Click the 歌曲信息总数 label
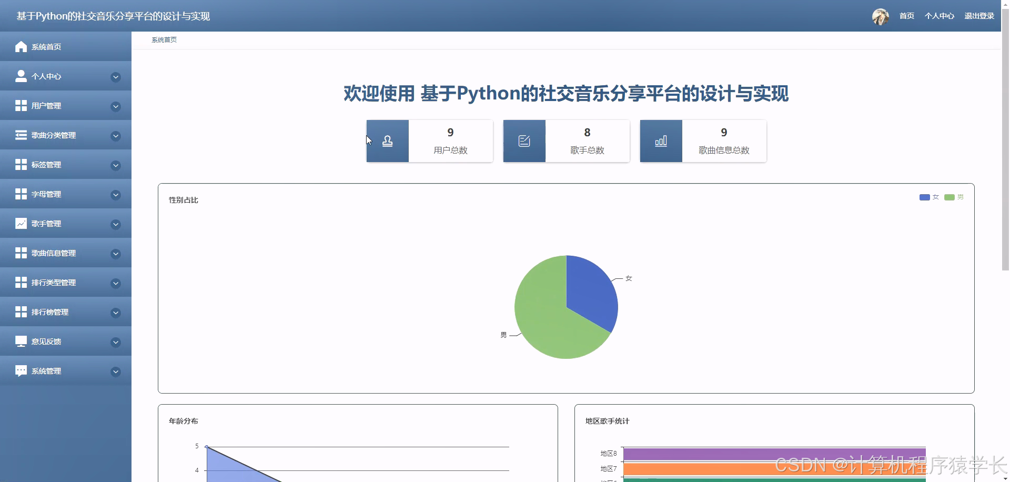The image size is (1010, 482). coord(724,150)
